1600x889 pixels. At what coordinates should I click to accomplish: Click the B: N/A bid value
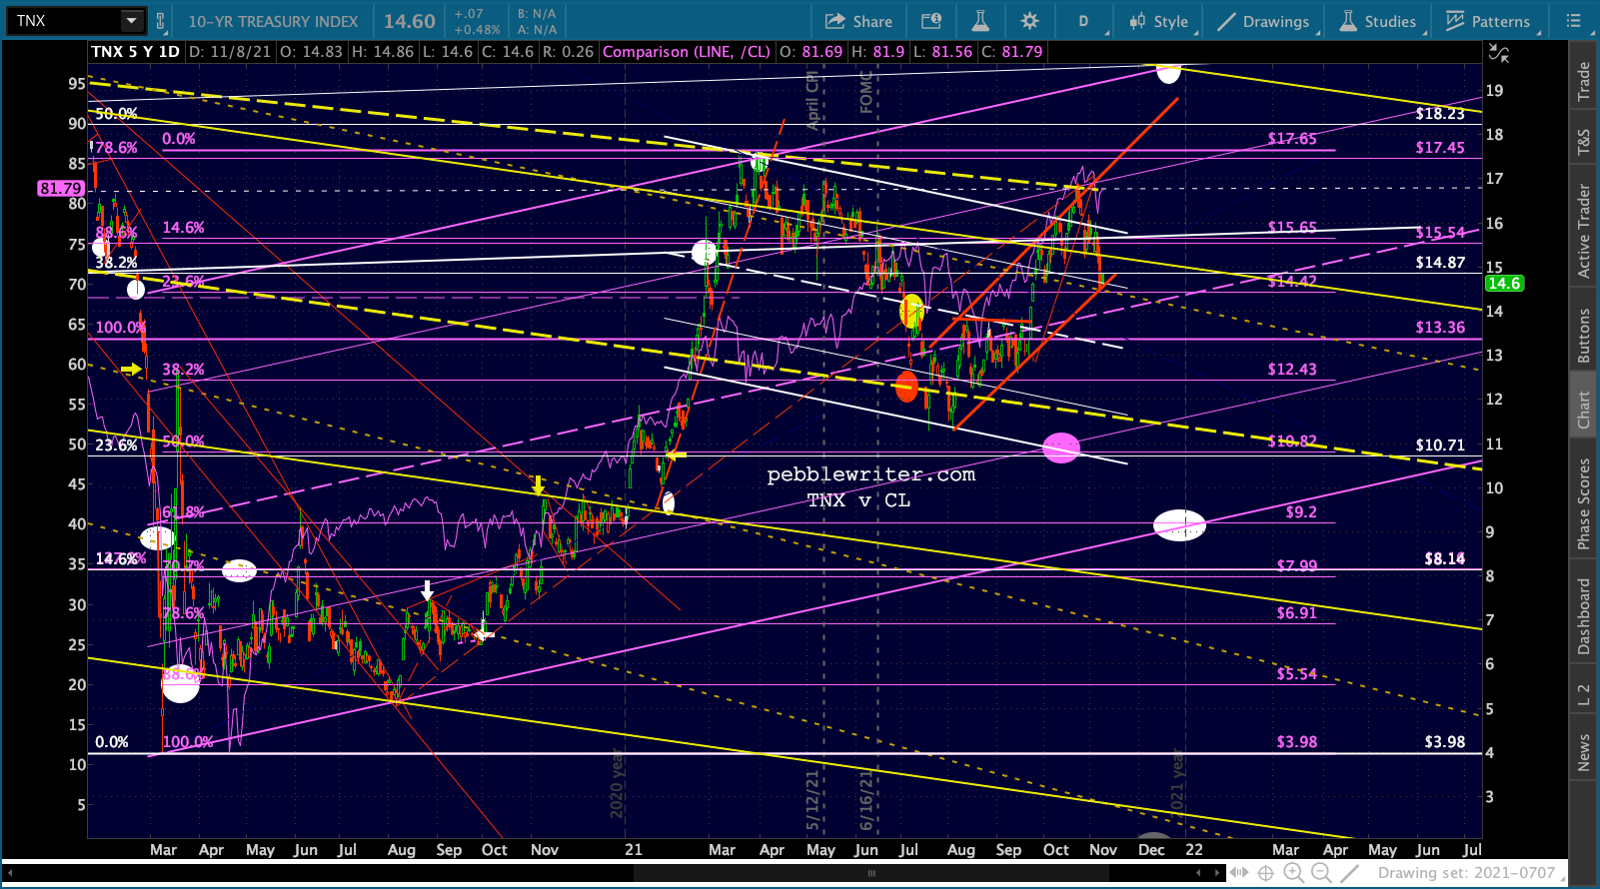click(x=537, y=14)
